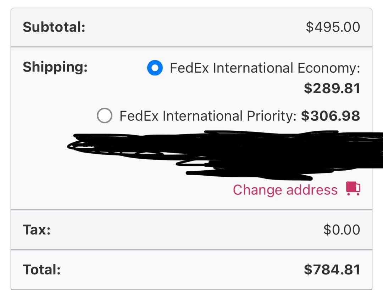Click the Tax label
Viewport: 383px width, 290px height.
(x=37, y=230)
